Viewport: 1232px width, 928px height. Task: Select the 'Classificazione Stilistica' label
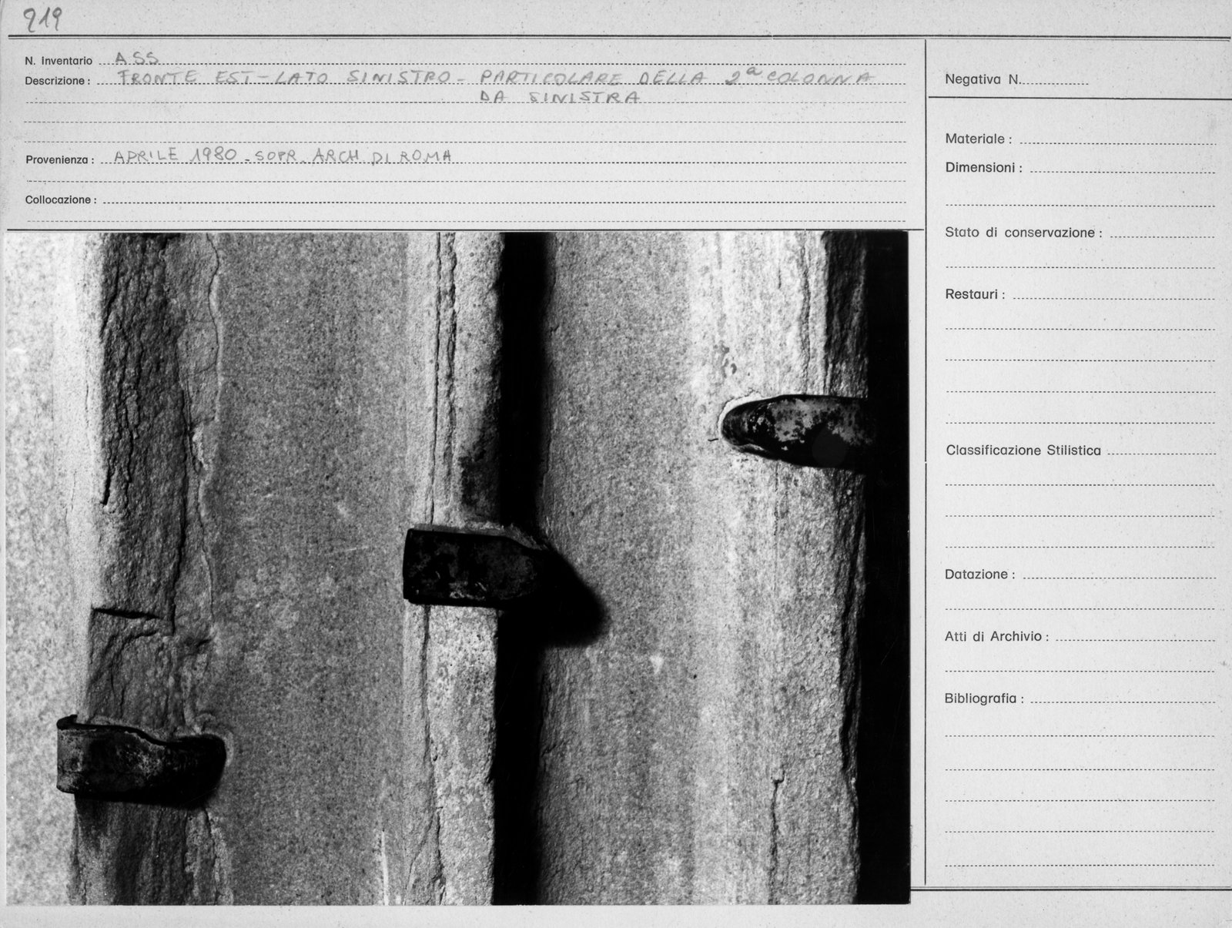(1023, 451)
